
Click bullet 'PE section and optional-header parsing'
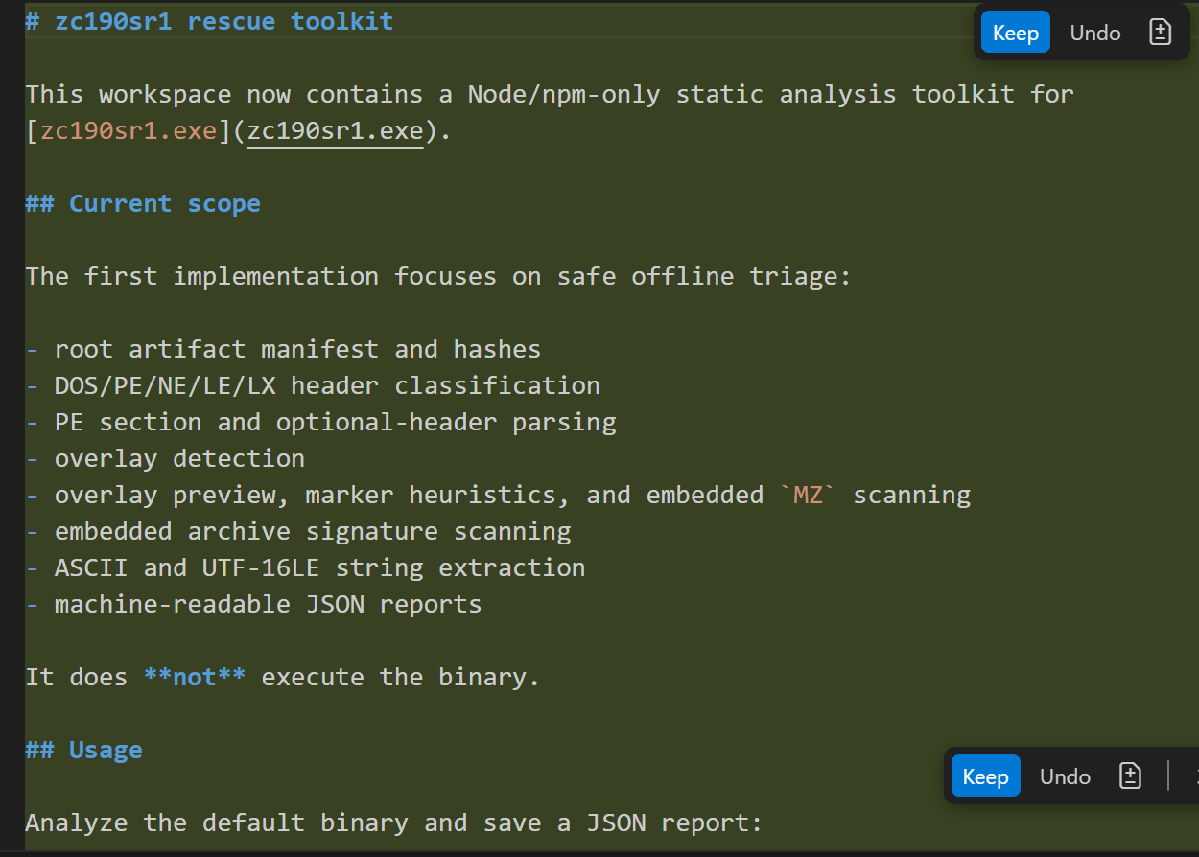click(335, 423)
